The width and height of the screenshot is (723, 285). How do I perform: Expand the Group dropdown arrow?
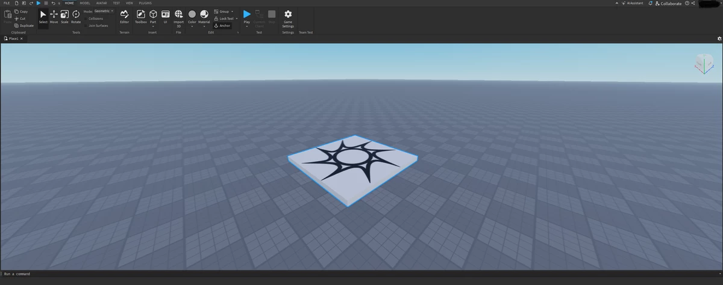[x=233, y=11]
